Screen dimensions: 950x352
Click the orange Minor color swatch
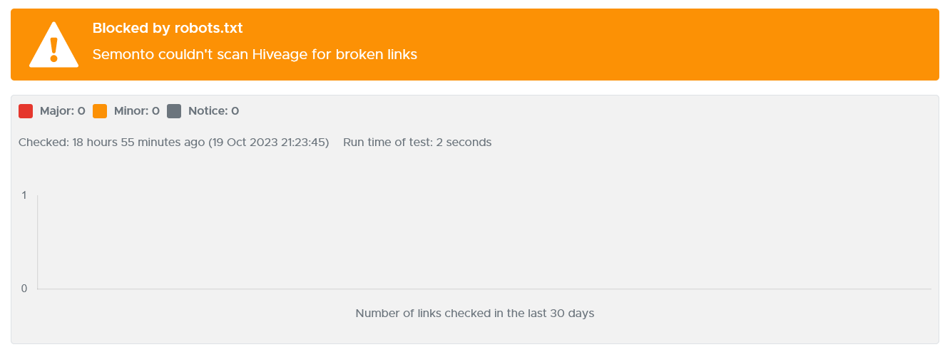[100, 111]
